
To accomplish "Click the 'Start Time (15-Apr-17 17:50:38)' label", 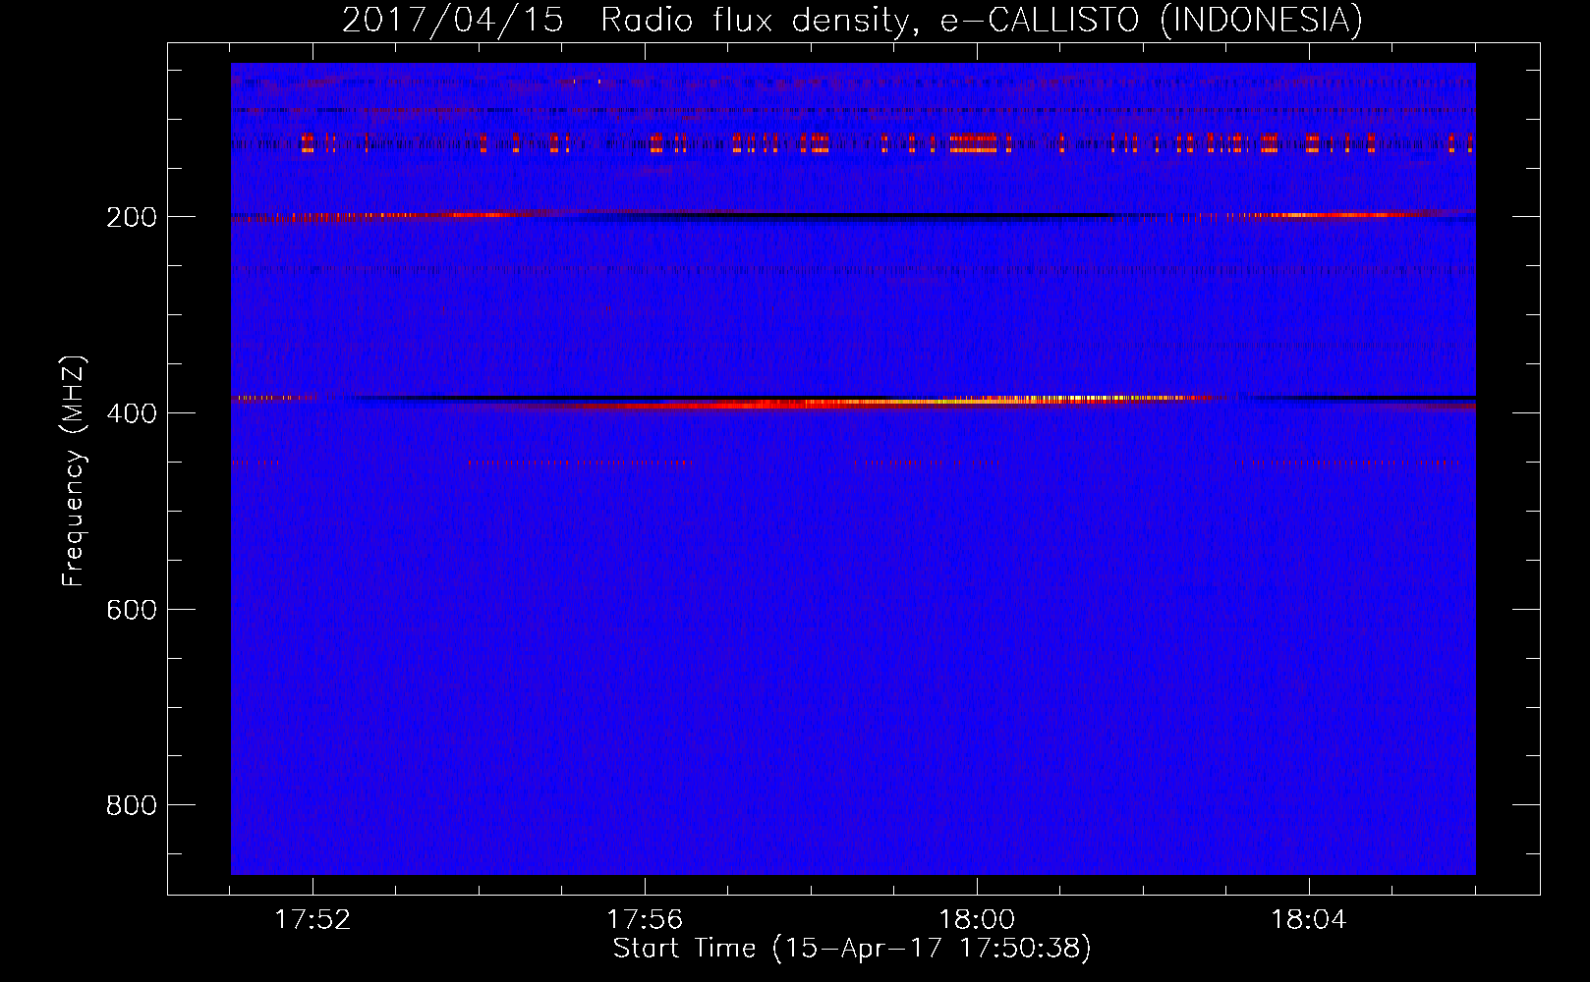I will (x=852, y=949).
